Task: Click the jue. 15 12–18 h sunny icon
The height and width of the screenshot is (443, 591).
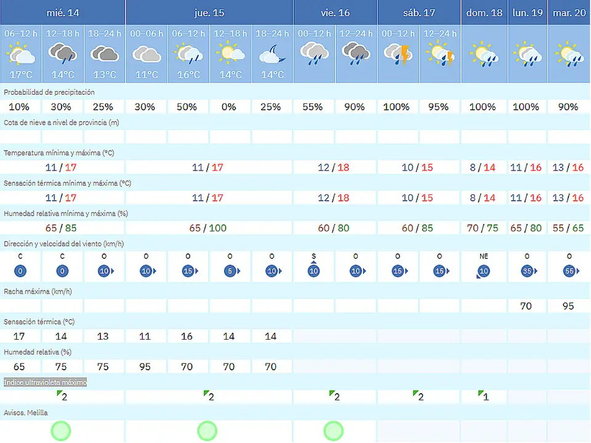Action: click(230, 53)
